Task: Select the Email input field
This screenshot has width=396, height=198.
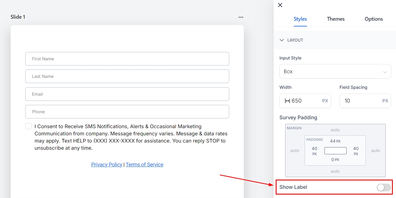Action: (127, 94)
